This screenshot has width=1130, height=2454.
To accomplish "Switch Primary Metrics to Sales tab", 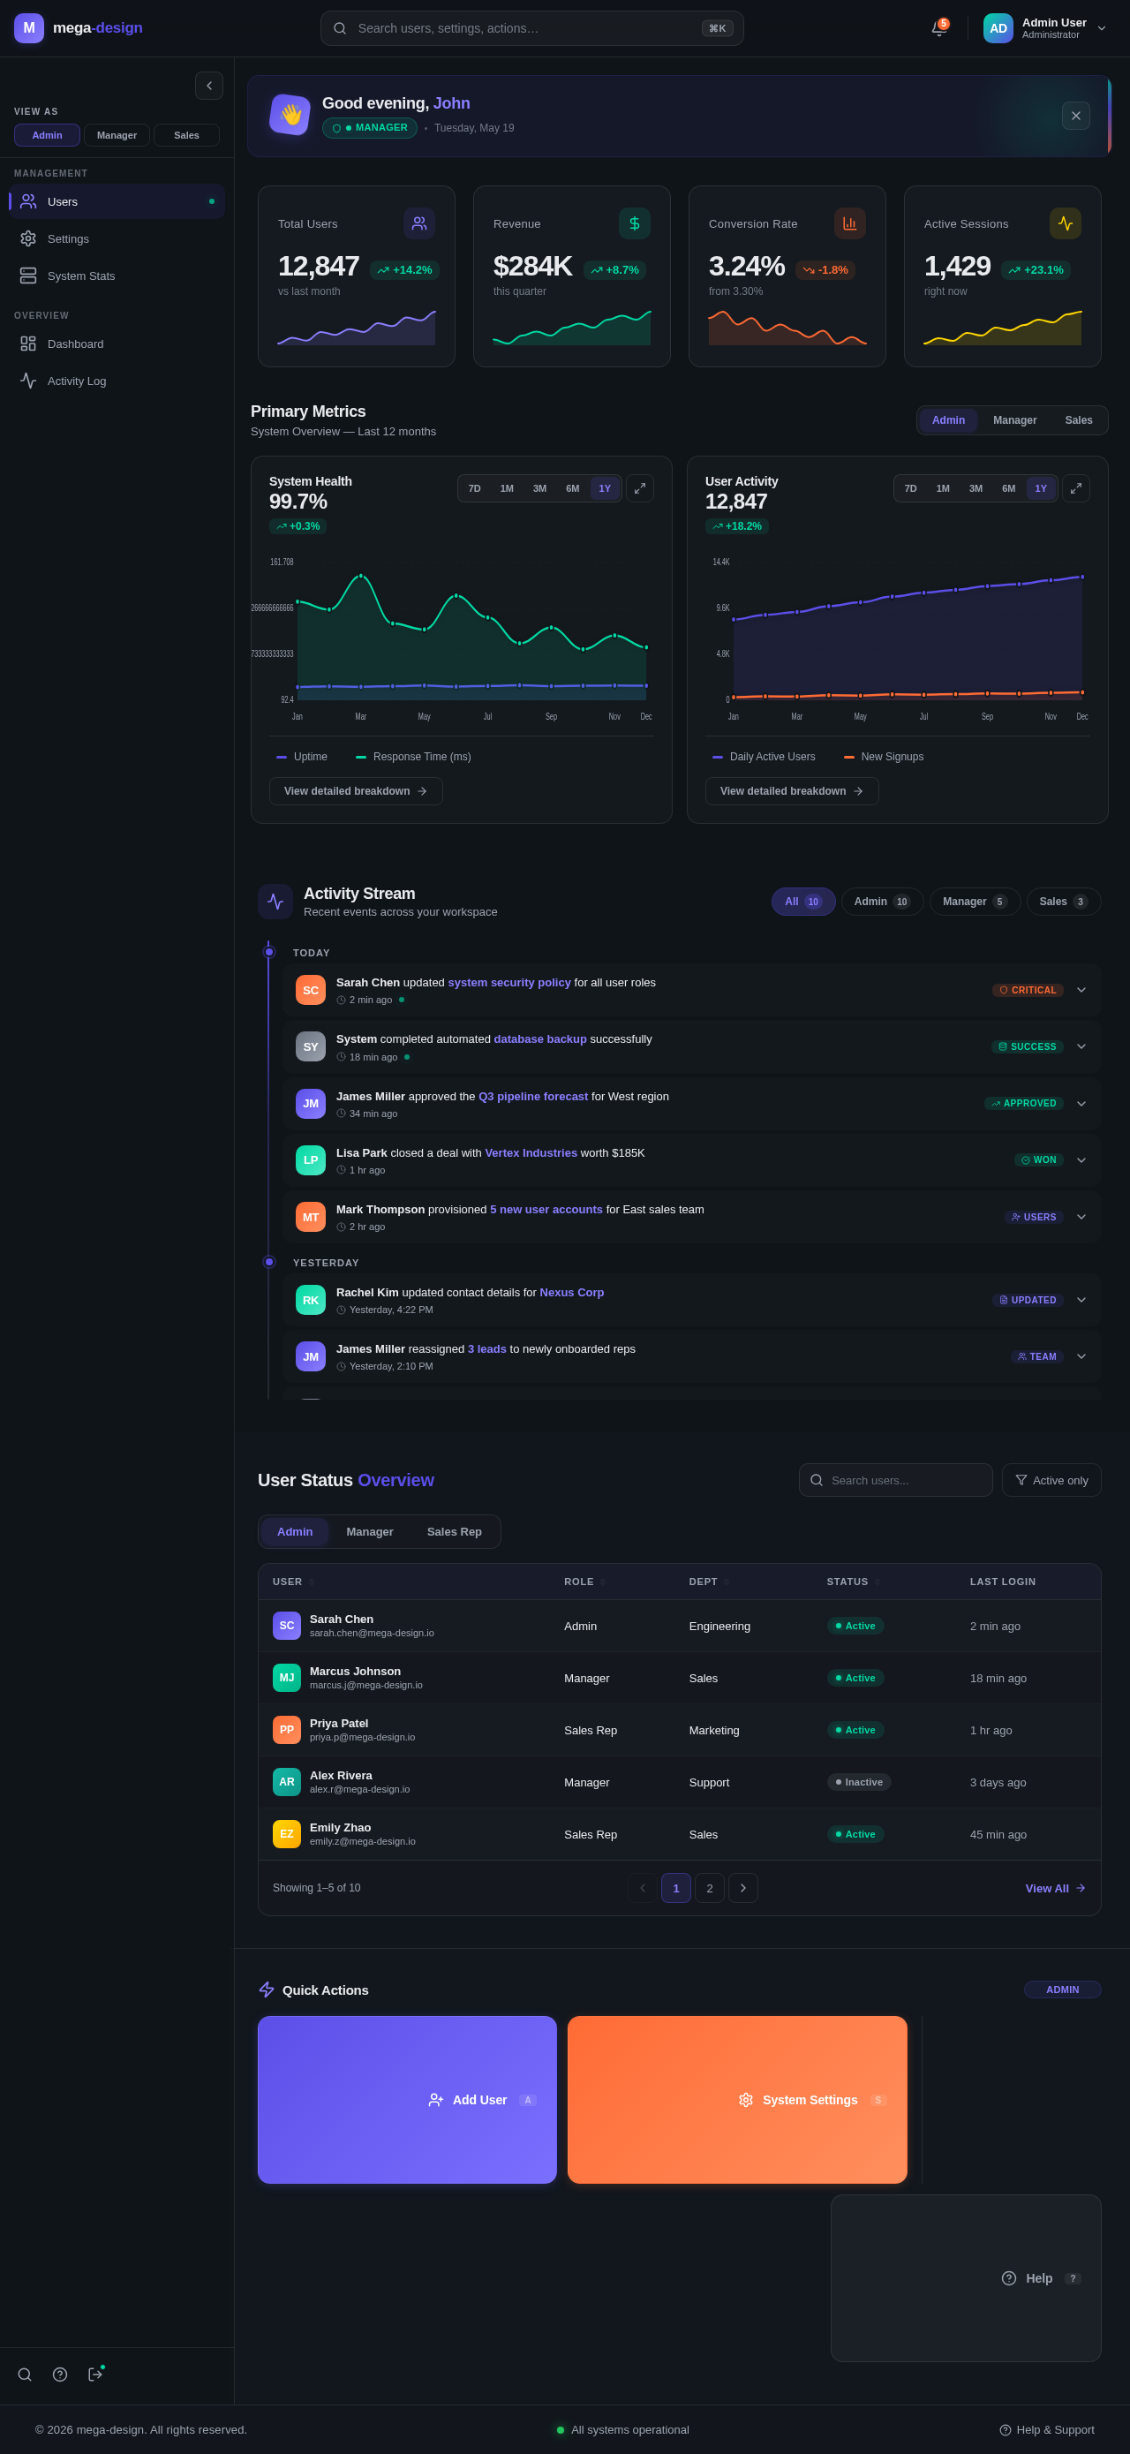I will 1079,420.
